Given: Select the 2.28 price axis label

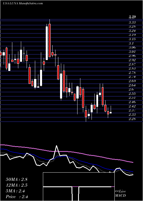Looking at the screenshot, I should [x=132, y=119].
